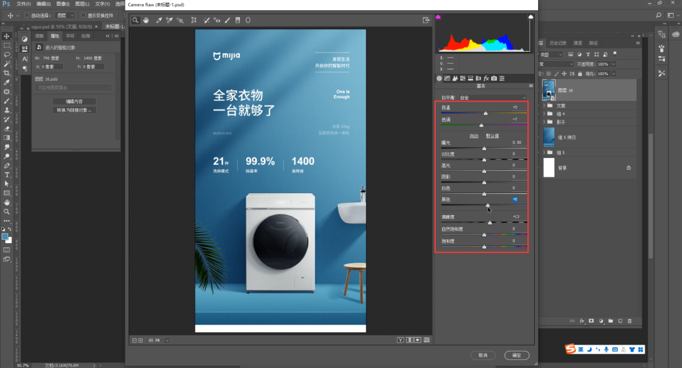
Task: Click the 确定 button in Camera Raw
Action: click(x=517, y=355)
